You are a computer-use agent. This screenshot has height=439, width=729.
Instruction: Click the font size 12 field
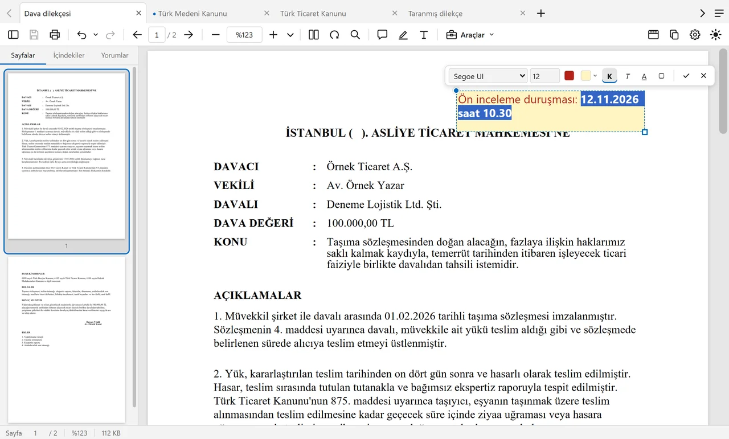point(544,76)
